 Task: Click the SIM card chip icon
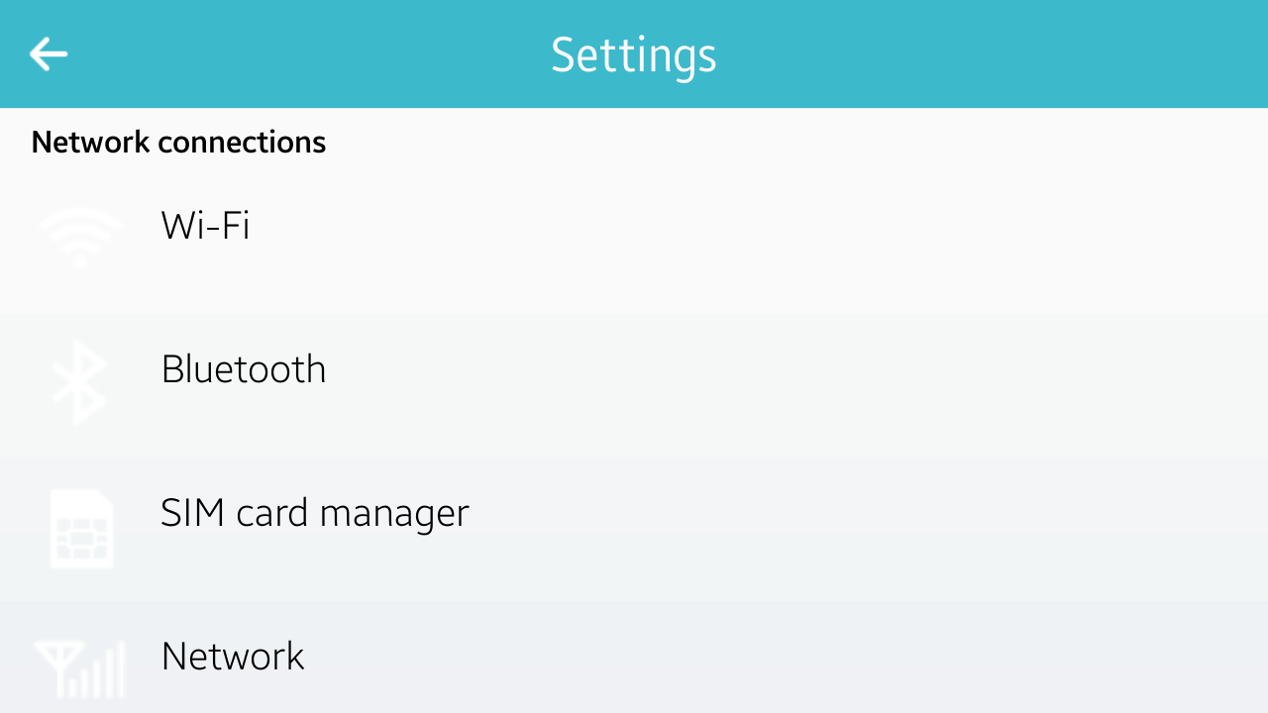click(81, 529)
